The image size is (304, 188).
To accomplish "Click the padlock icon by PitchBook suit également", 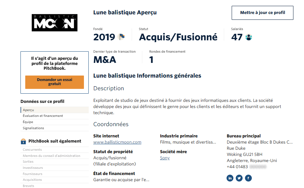I will click(24, 141).
